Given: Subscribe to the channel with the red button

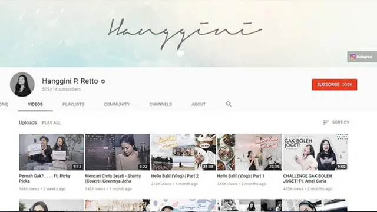Looking at the screenshot, I should point(335,85).
